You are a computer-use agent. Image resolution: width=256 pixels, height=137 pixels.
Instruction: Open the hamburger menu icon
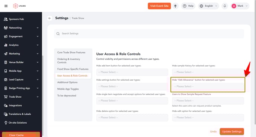click(6, 6)
